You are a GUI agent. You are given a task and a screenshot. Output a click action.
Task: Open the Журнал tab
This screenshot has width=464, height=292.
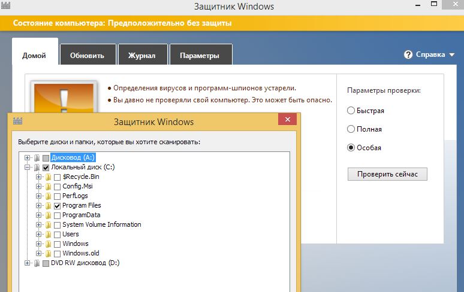click(x=142, y=54)
